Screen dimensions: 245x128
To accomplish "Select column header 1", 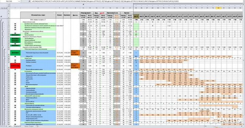I will (x=15, y=8).
